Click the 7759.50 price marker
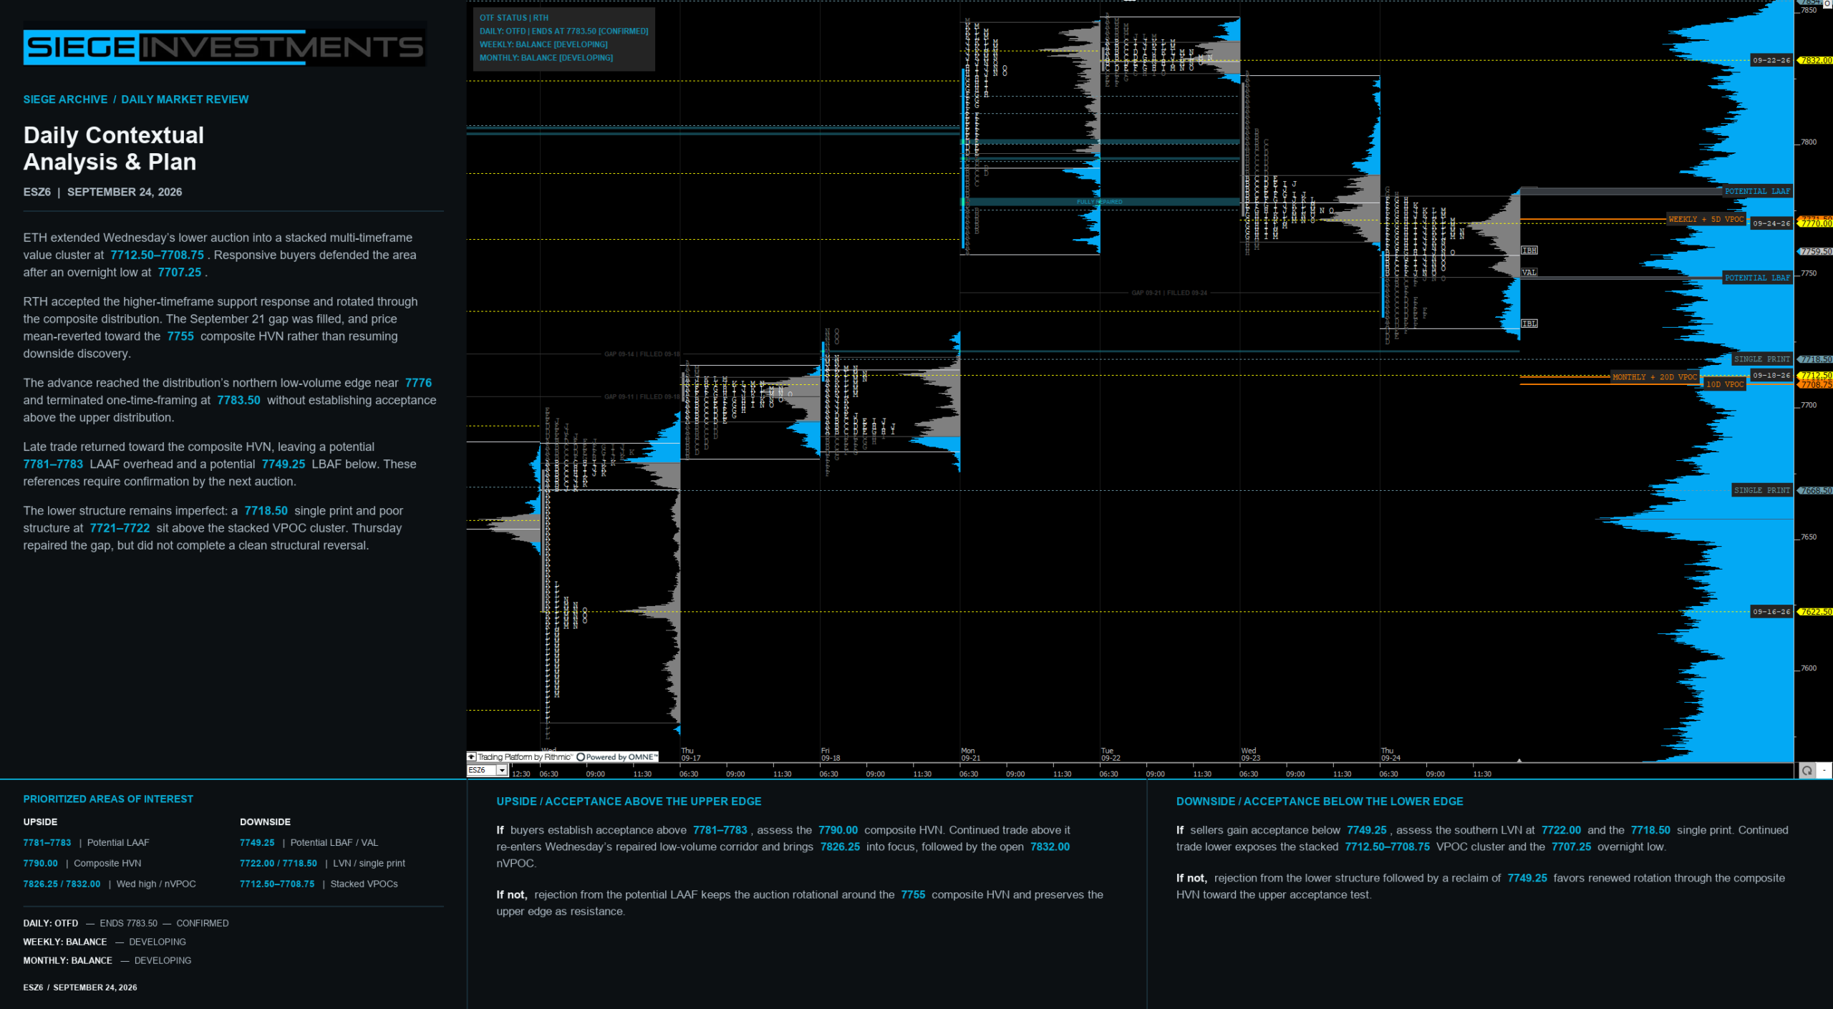The width and height of the screenshot is (1833, 1009). tap(1815, 252)
